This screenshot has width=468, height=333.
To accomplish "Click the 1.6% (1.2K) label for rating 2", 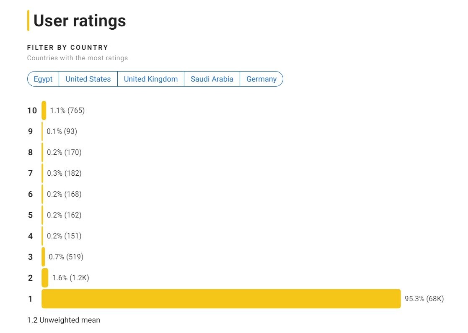I will [71, 278].
